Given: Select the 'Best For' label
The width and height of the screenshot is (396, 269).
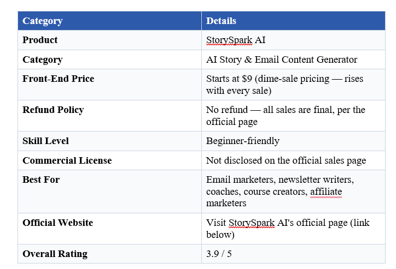Looking at the screenshot, I should (41, 180).
